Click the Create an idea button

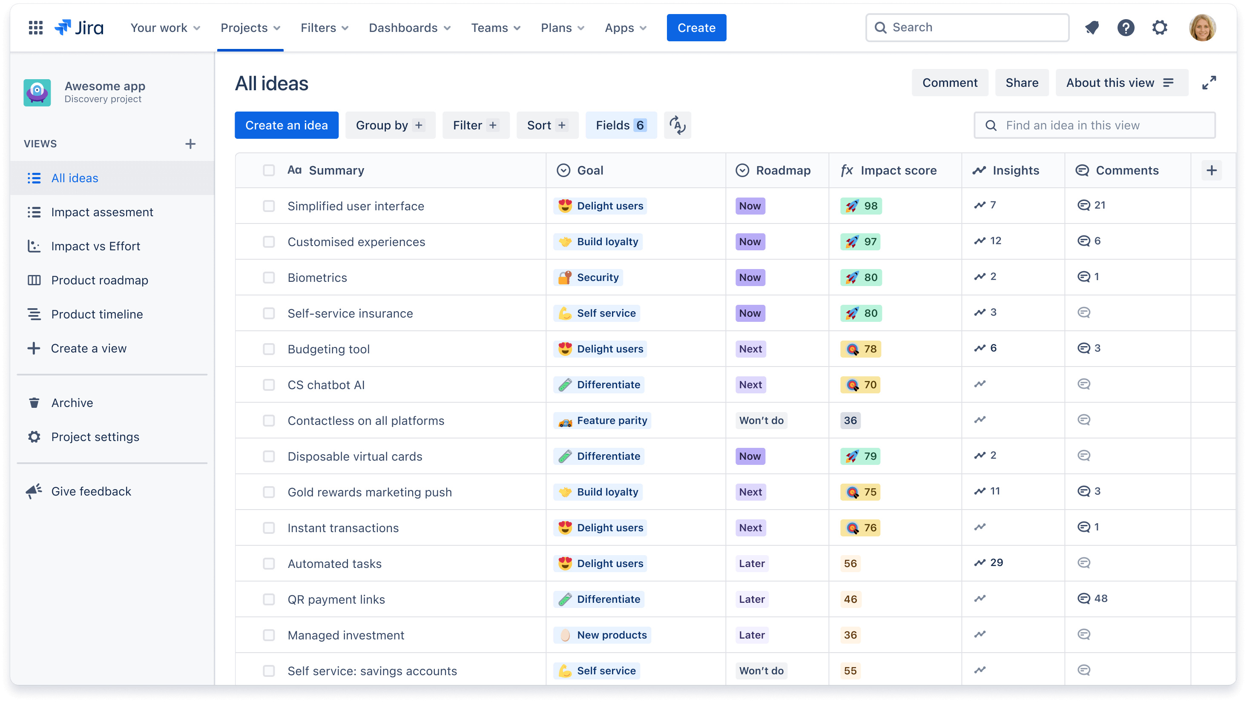287,125
